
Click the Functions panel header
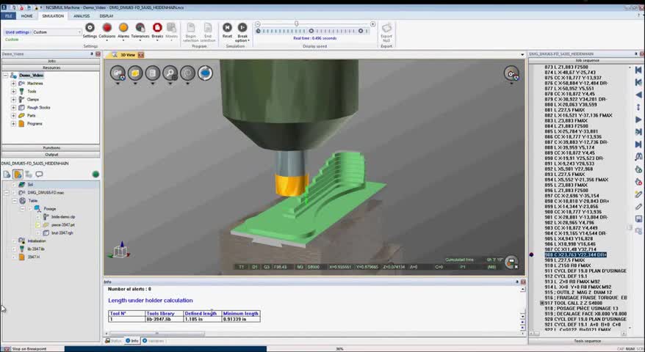point(51,148)
